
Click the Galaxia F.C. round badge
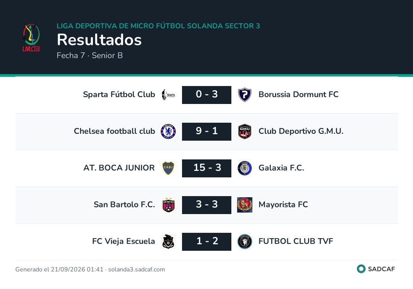[x=245, y=168]
